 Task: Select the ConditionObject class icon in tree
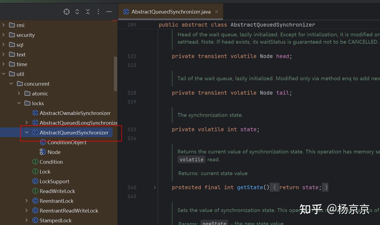pyautogui.click(x=43, y=142)
